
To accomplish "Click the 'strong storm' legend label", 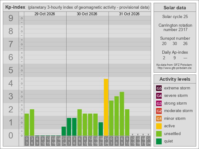I will pyautogui.click(x=175, y=103).
